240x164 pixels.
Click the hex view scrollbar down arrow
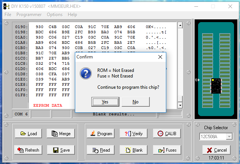coord(180,106)
